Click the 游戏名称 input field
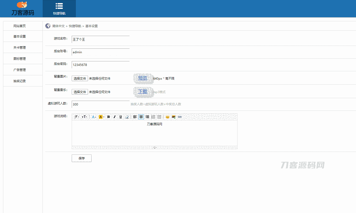The width and height of the screenshot is (356, 213). [x=100, y=40]
